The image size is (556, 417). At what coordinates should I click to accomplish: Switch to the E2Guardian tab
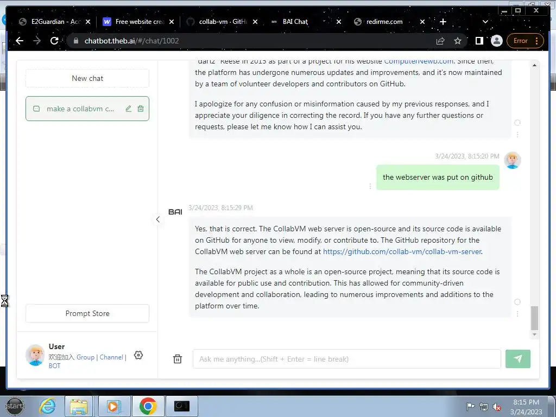55,22
